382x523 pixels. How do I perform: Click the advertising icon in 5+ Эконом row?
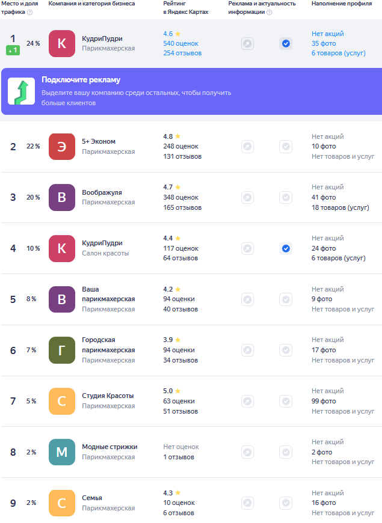247,147
